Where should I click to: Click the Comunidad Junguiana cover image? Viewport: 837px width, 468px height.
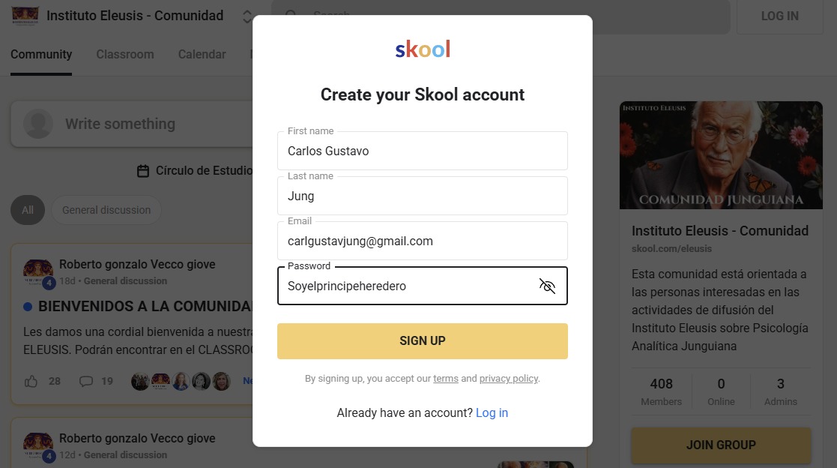coord(721,155)
